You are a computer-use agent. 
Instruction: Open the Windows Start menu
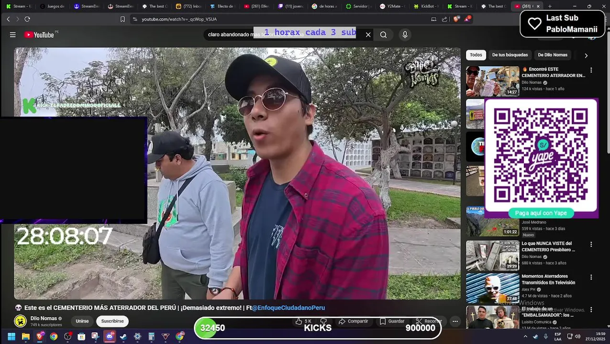tap(11, 336)
